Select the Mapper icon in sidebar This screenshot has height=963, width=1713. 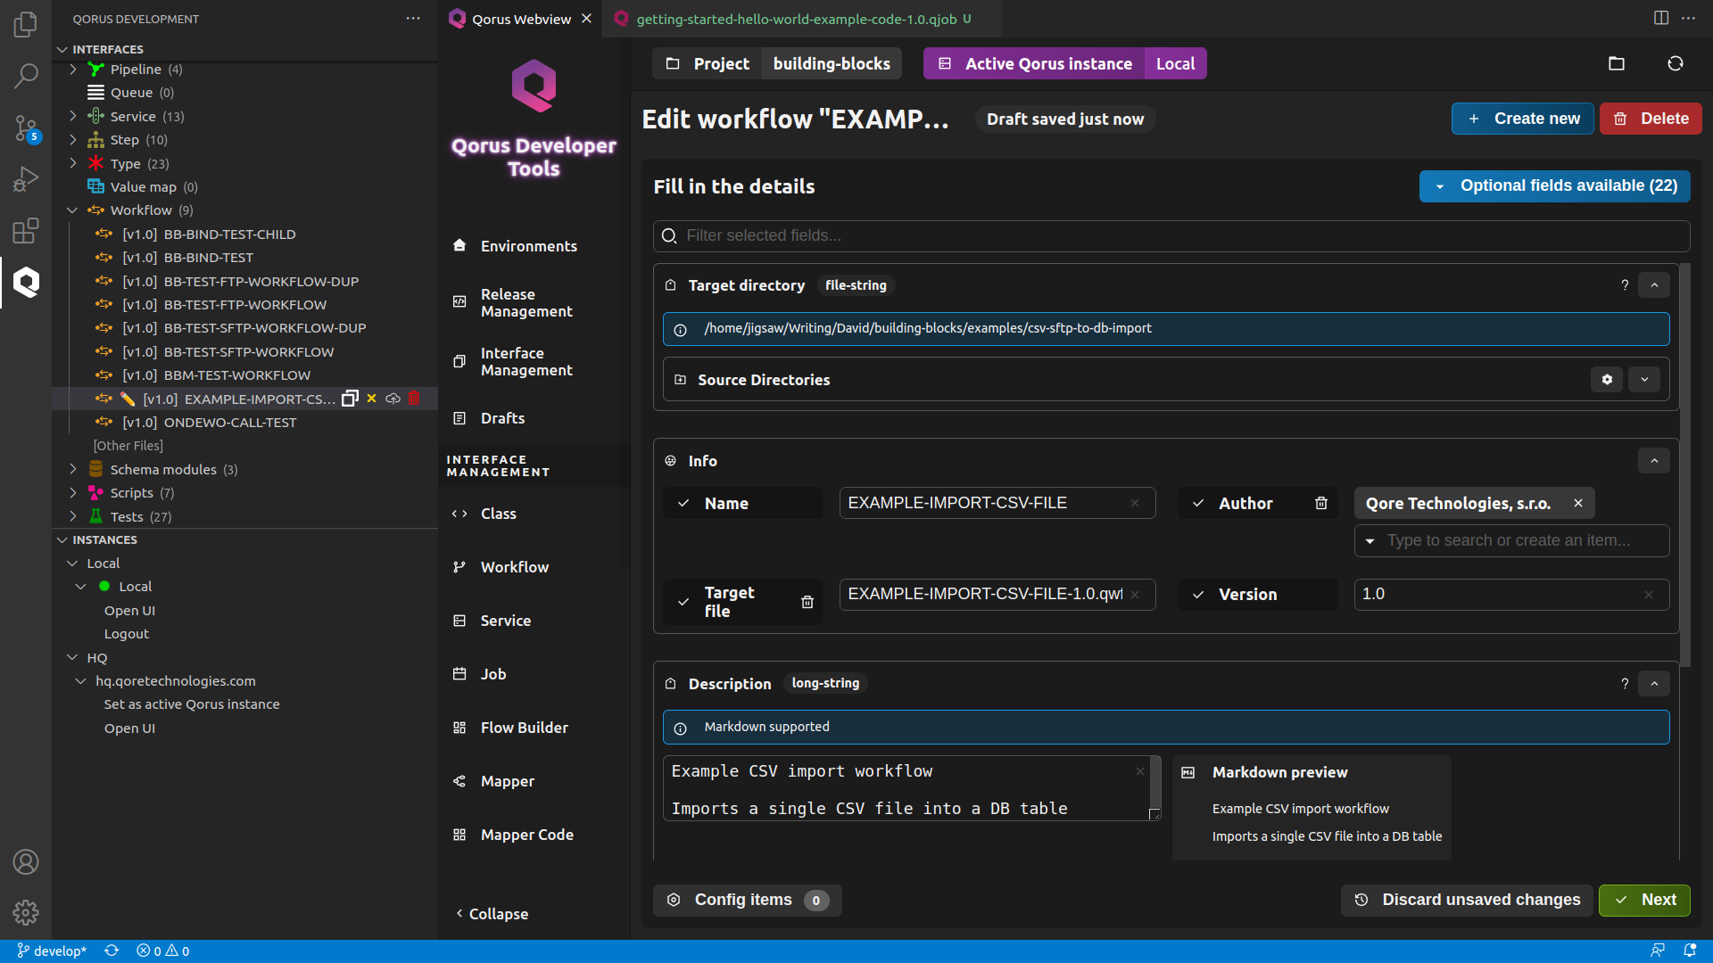(460, 779)
